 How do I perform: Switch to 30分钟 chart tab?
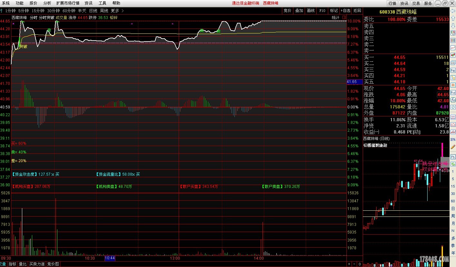[53, 11]
